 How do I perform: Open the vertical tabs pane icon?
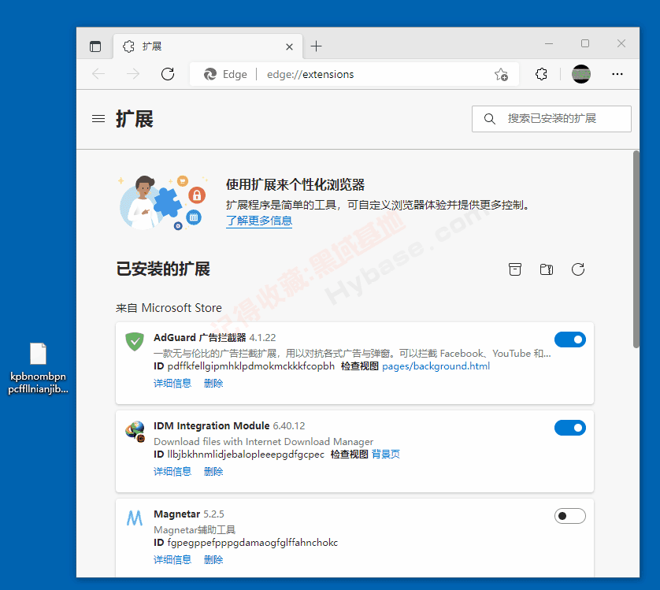[95, 46]
